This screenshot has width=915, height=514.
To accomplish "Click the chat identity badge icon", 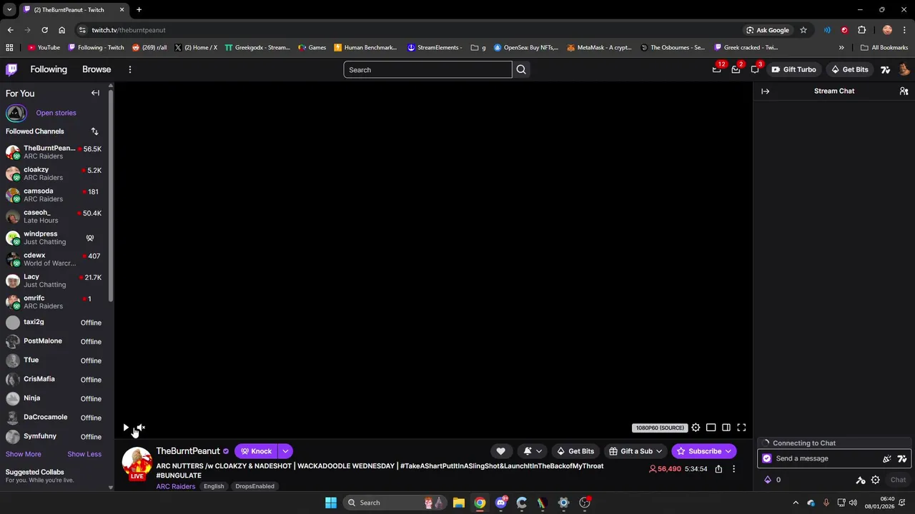I will pyautogui.click(x=767, y=458).
